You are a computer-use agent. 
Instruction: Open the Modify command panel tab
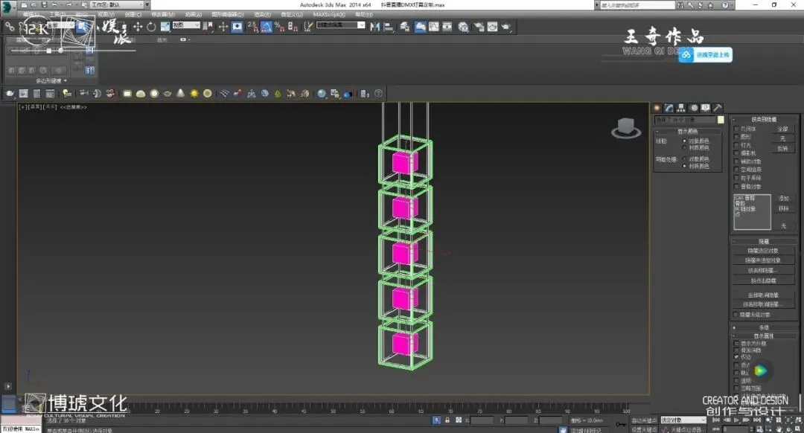point(669,108)
